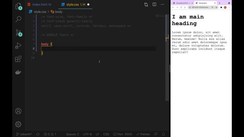Open the Chrome three-dot menu

(x=229, y=7)
